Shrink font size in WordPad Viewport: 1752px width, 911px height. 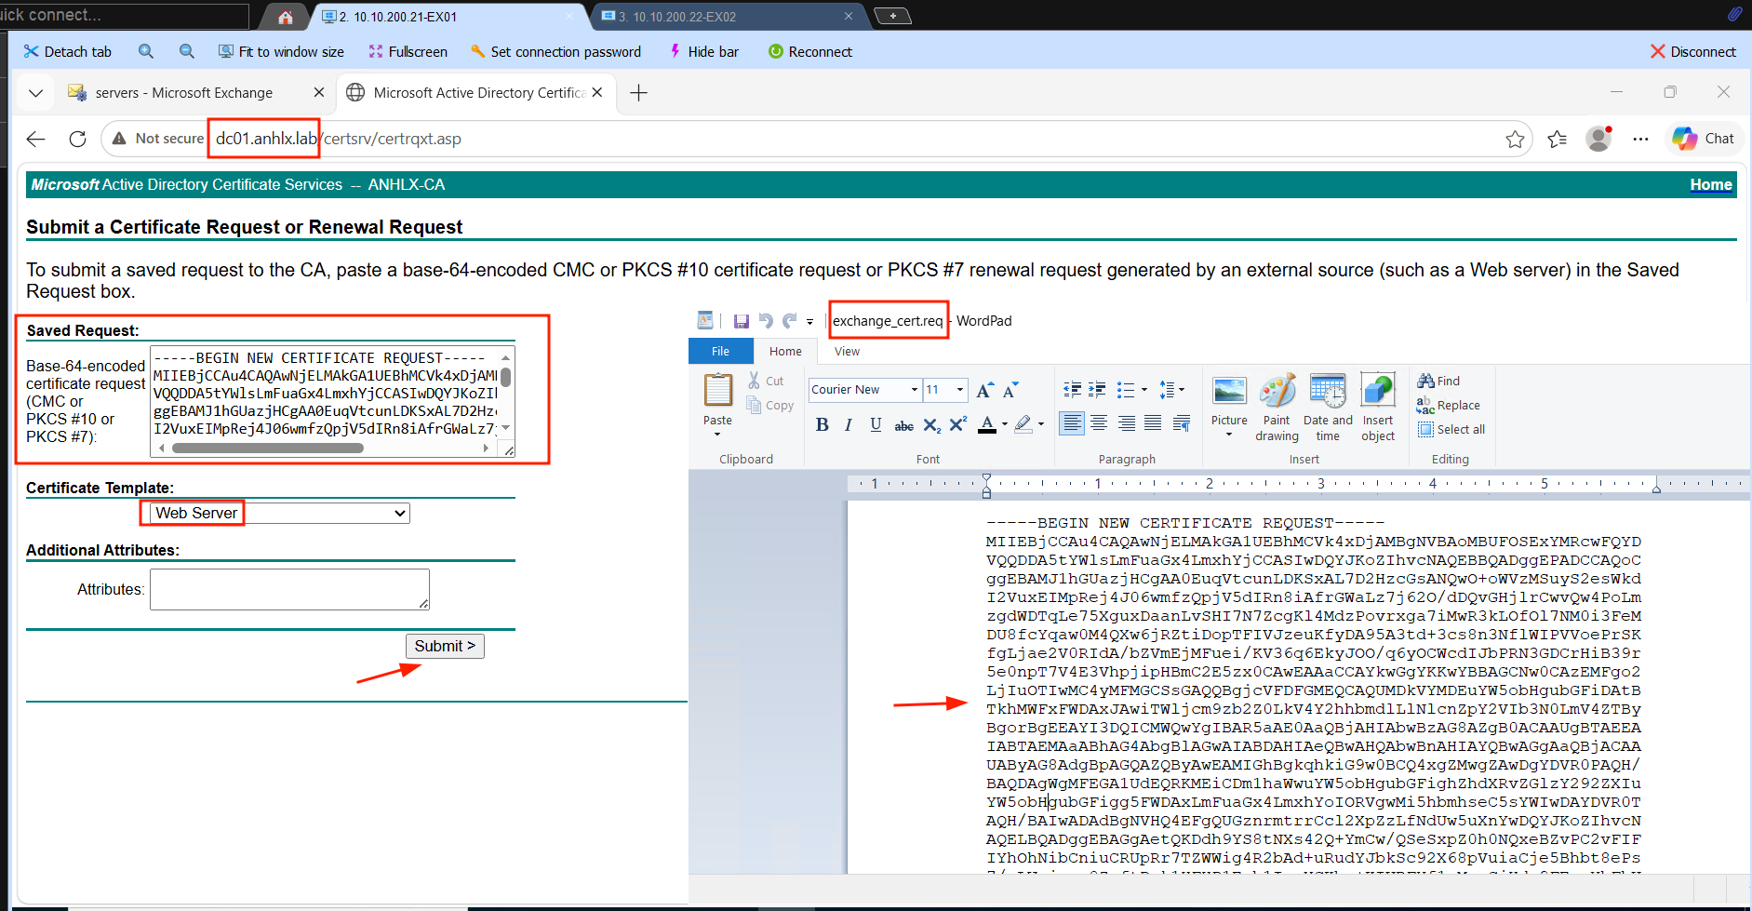pyautogui.click(x=1010, y=390)
